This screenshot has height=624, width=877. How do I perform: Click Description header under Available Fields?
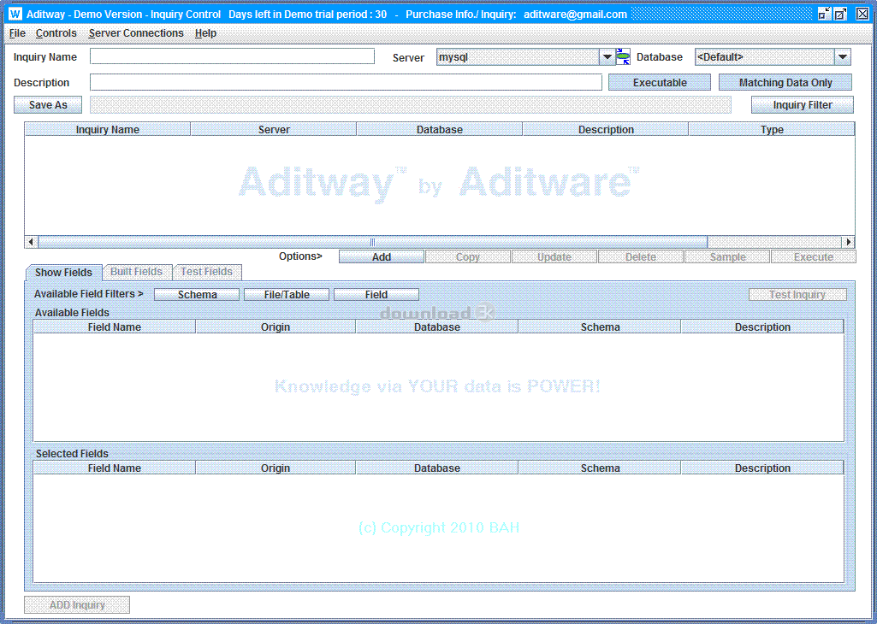762,327
